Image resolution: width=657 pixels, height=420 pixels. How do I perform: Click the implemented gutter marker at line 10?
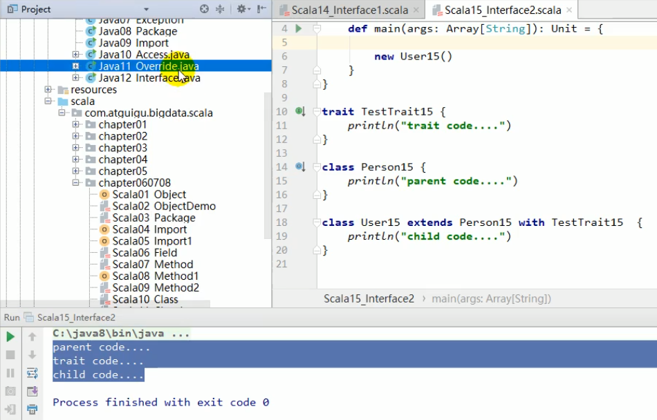point(300,111)
